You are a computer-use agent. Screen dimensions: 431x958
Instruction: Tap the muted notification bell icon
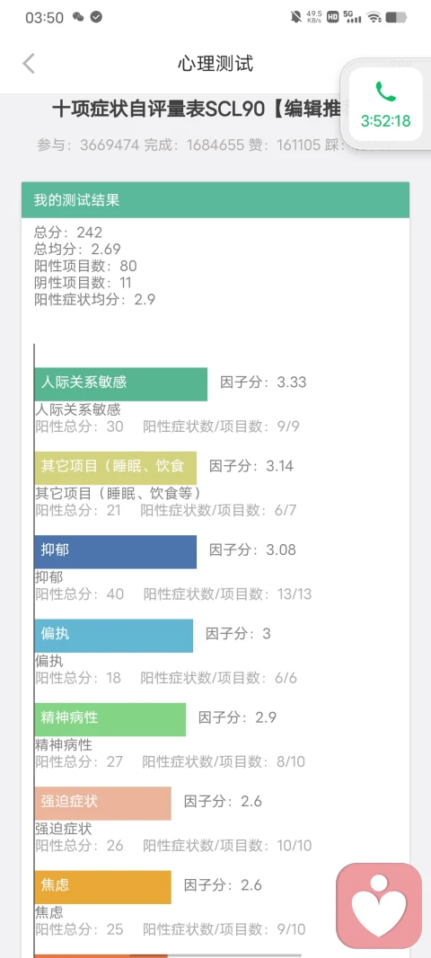coord(296,17)
